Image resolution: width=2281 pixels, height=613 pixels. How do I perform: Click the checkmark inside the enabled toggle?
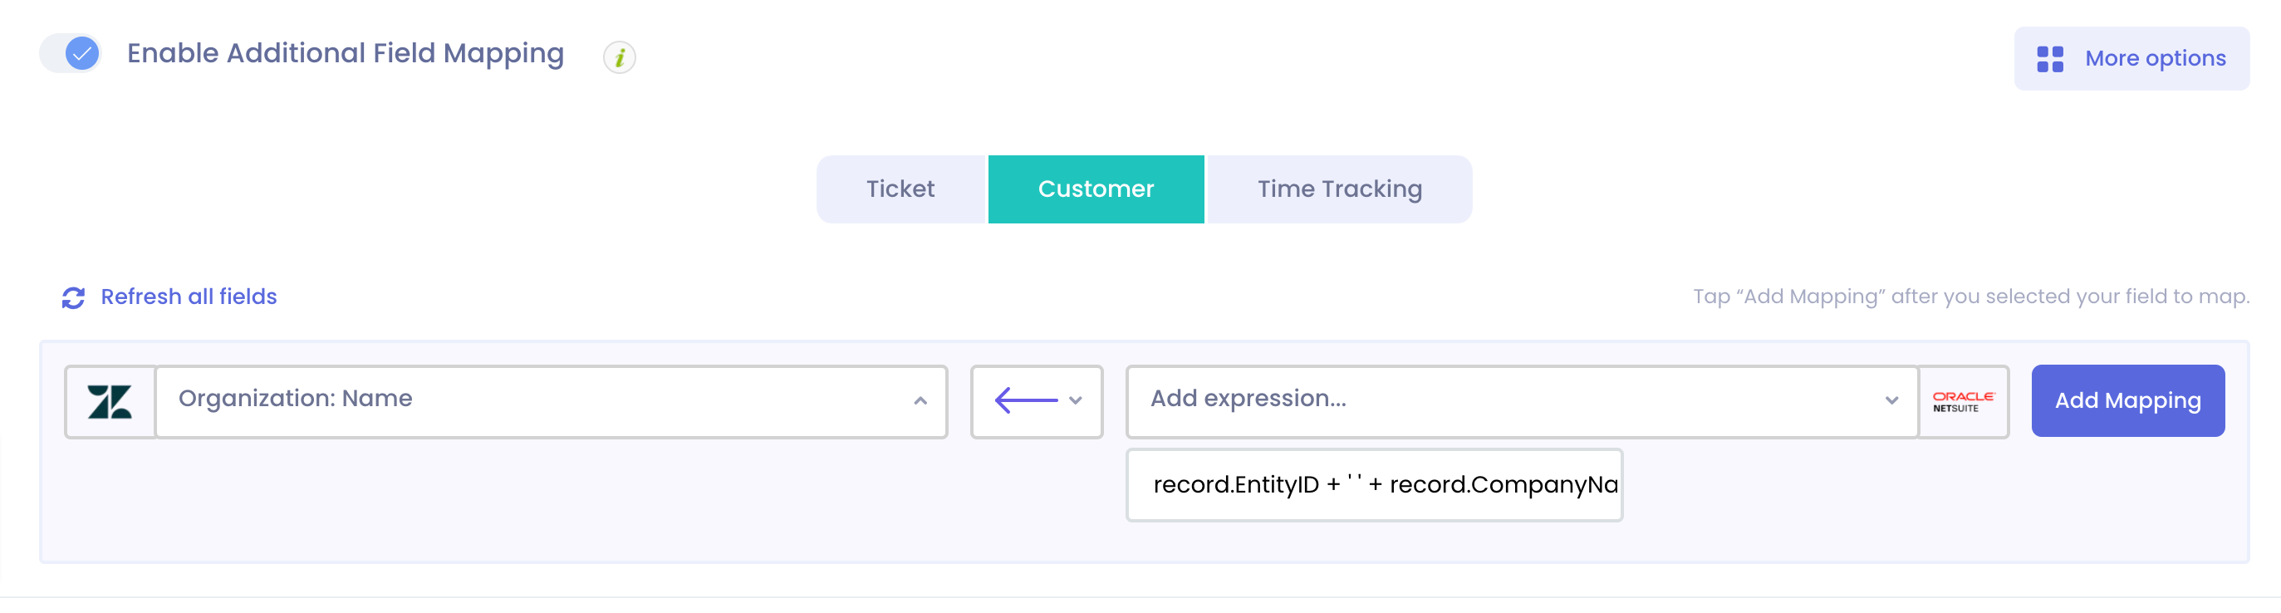coord(81,54)
